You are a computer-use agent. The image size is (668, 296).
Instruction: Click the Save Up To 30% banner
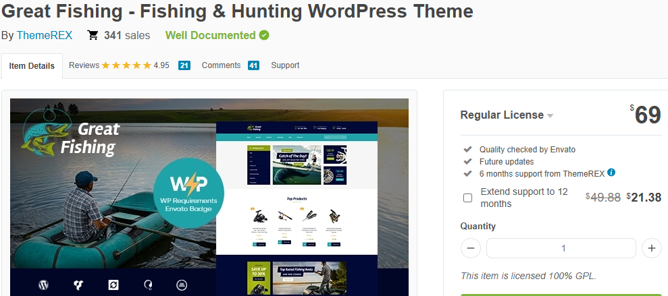258,278
